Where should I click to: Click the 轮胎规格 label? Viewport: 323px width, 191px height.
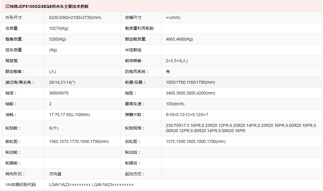tap(135, 128)
